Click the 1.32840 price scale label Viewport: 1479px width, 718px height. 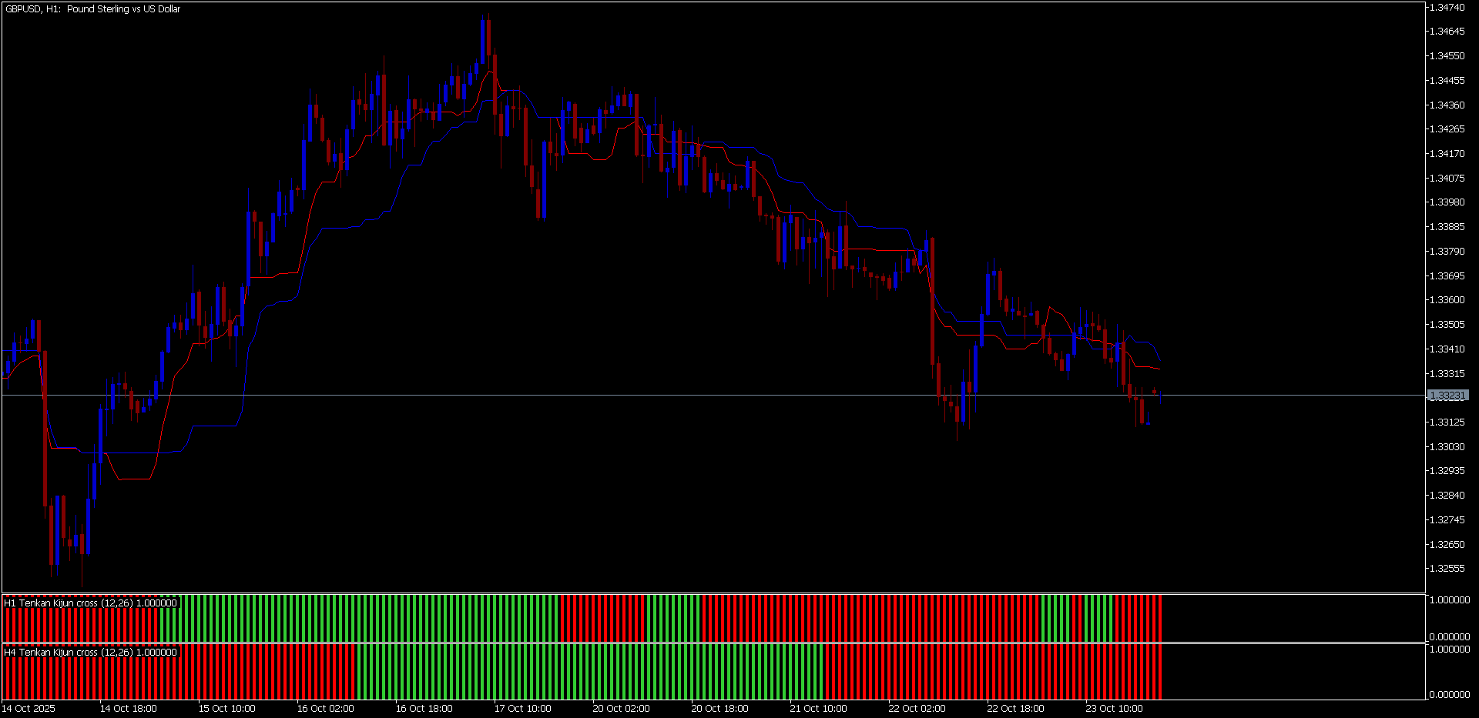[x=1447, y=496]
